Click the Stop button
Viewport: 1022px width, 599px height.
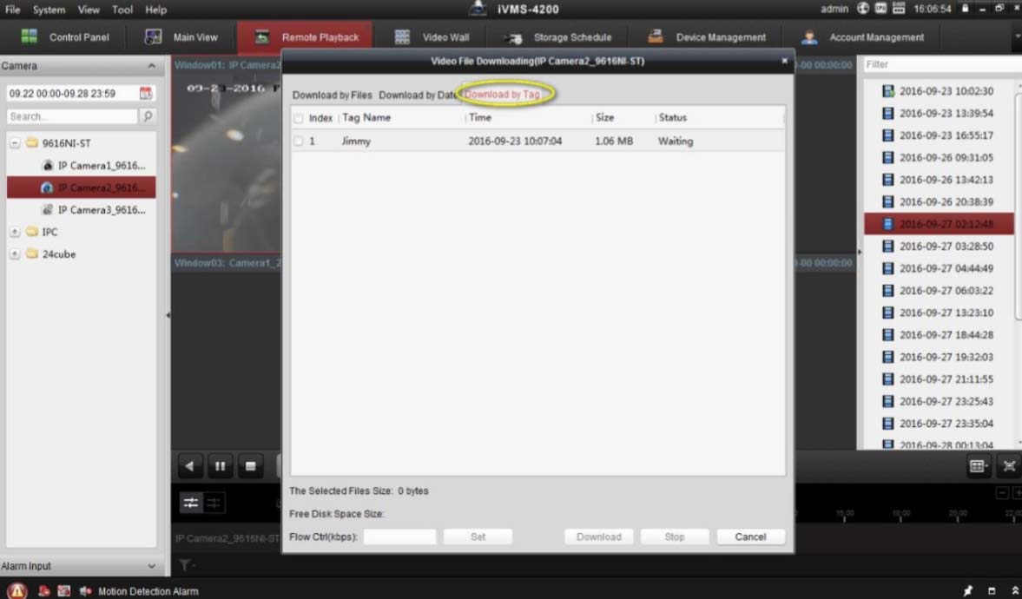coord(675,536)
